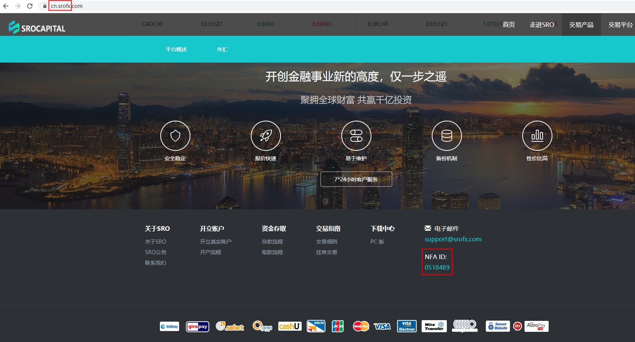Open the 交易细则 footer link

[x=327, y=242]
